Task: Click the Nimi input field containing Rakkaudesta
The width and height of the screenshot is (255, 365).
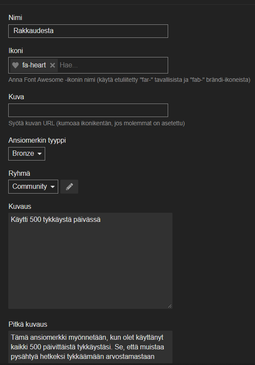Action: coord(88,31)
